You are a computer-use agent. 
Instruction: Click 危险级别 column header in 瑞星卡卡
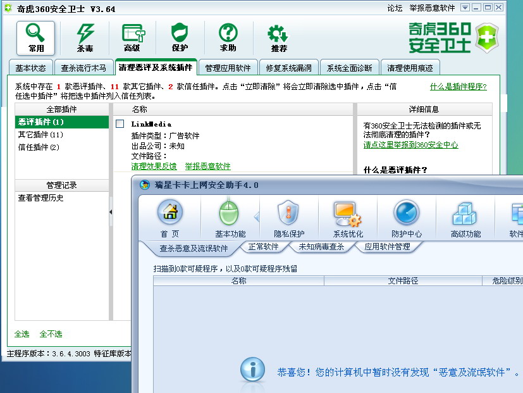503,281
